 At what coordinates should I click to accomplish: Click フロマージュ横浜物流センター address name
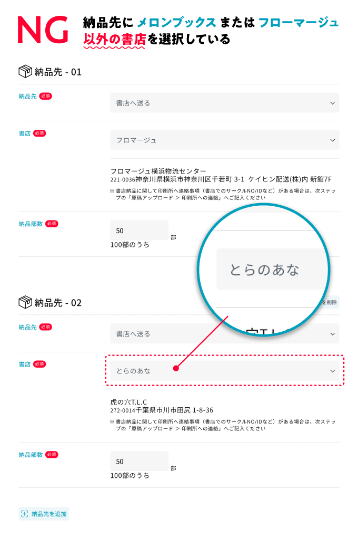158,171
